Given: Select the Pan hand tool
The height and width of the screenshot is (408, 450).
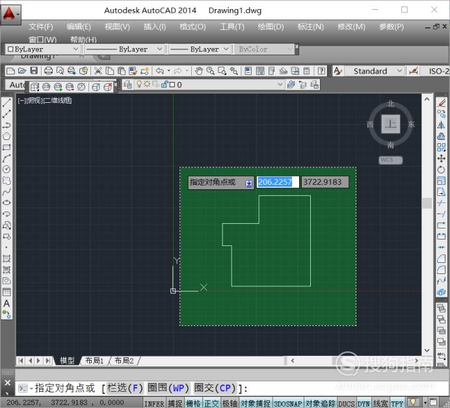Looking at the screenshot, I should 198,71.
